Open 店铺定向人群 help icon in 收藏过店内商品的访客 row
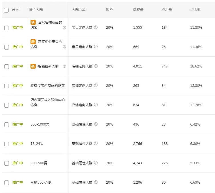Image resolution: width=215 pixels, height=193 pixels. (x=96, y=85)
